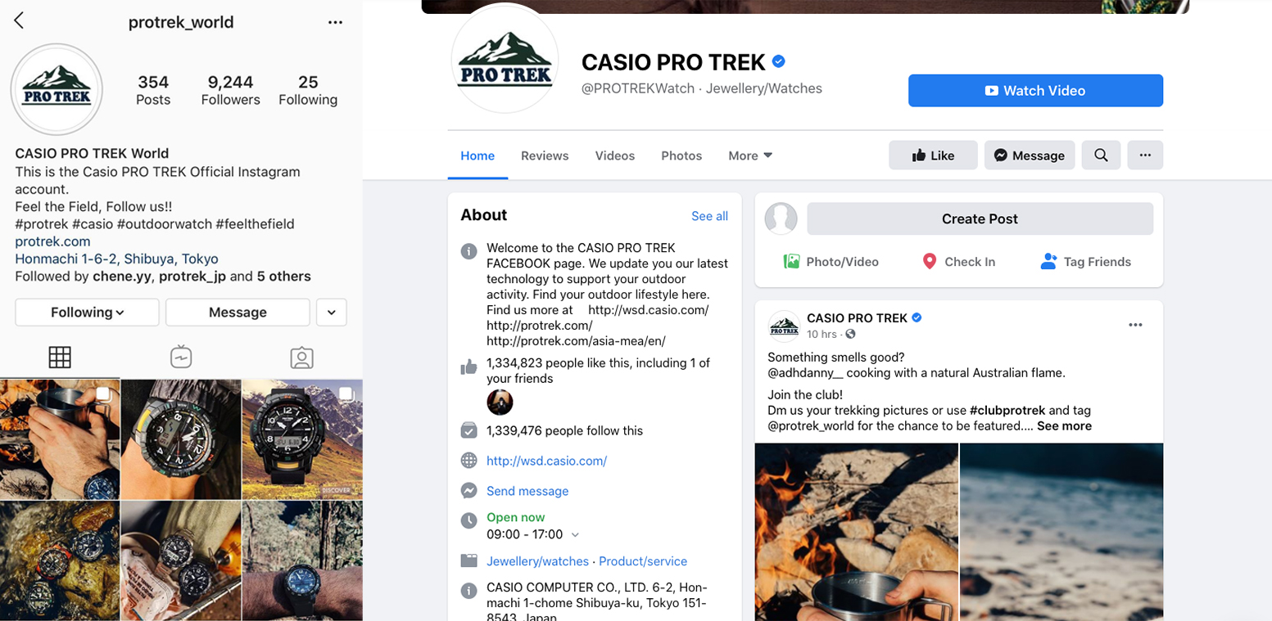Click the Photo/Video icon in Create Post

point(791,262)
